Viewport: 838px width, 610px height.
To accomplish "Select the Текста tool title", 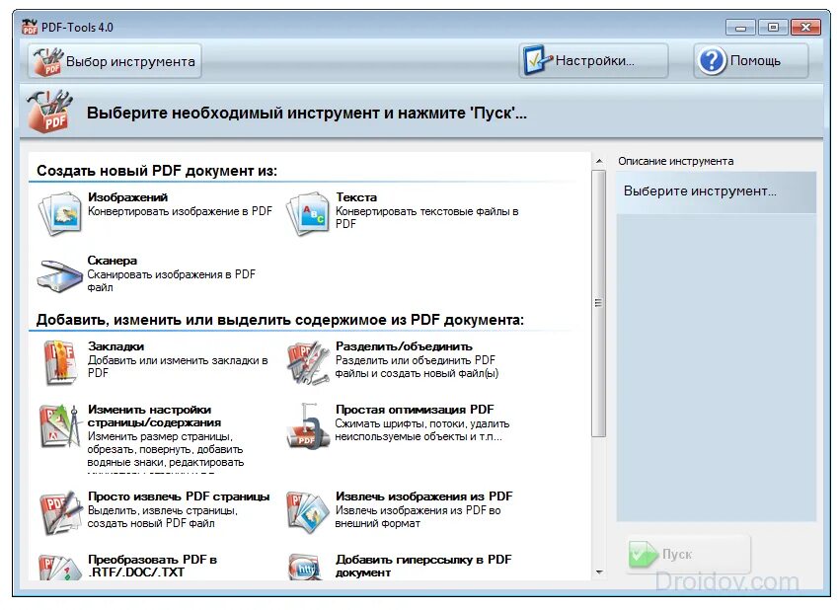I will tap(356, 197).
